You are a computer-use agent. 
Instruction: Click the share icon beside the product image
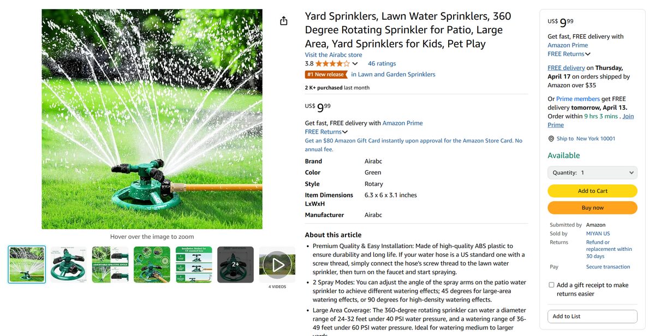point(283,20)
